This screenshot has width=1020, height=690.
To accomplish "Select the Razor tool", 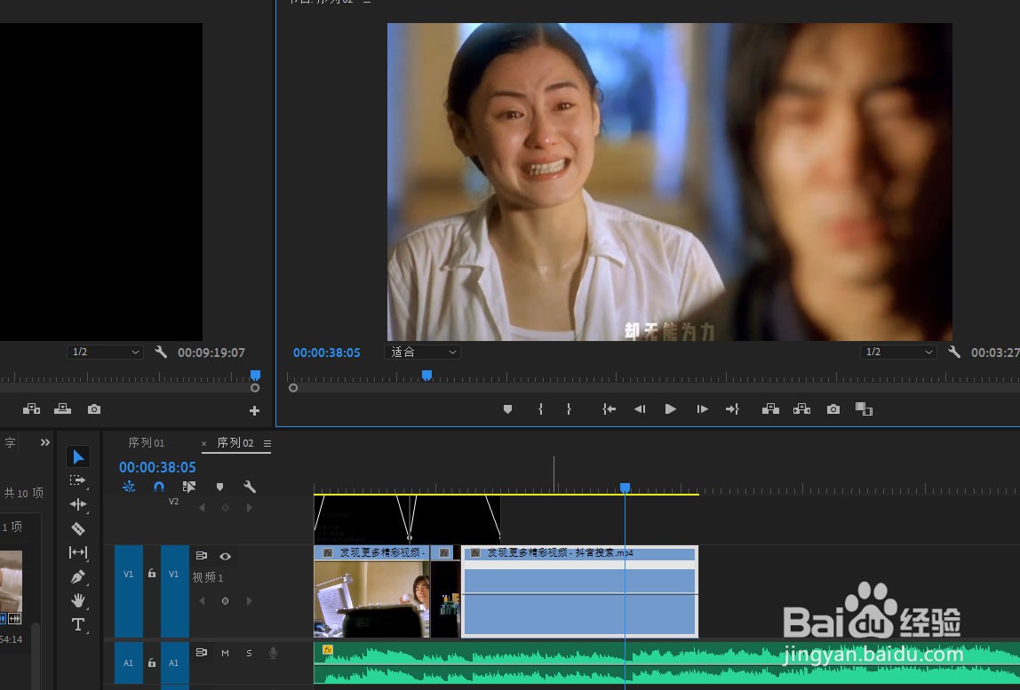I will (78, 528).
